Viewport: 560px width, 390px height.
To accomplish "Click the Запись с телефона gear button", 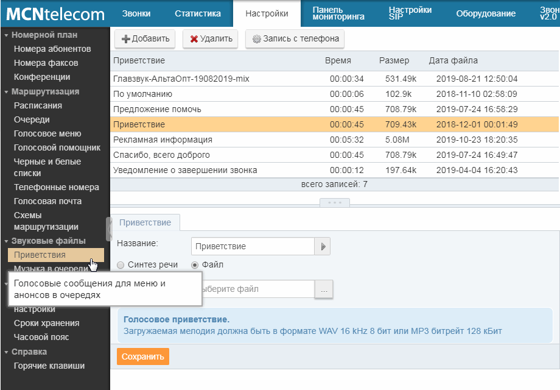I will pyautogui.click(x=295, y=39).
